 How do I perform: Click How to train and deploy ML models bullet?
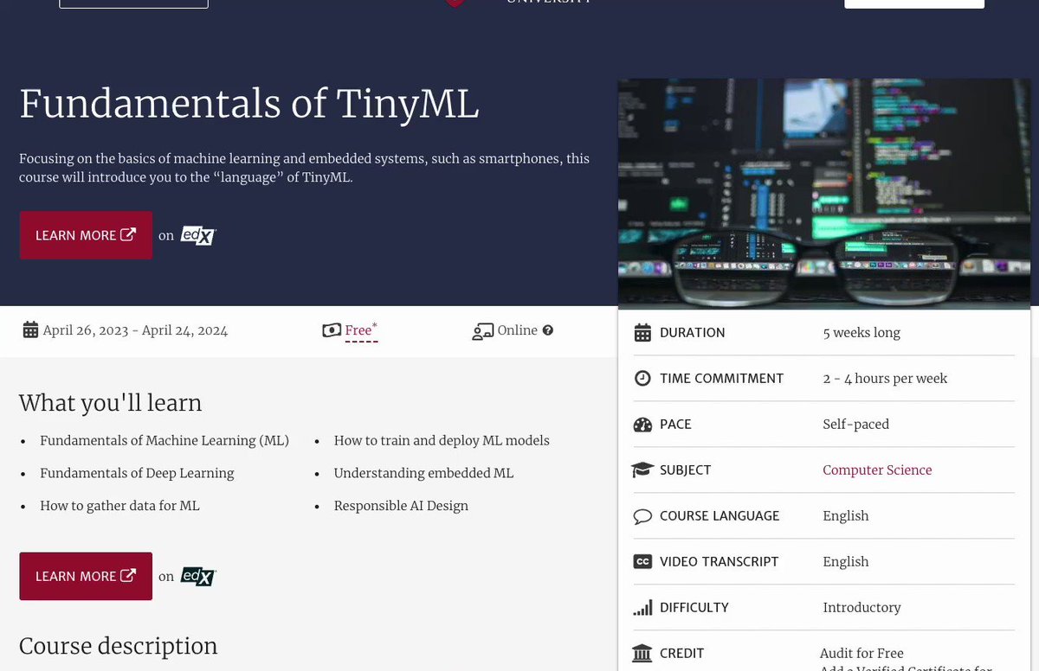tap(442, 441)
